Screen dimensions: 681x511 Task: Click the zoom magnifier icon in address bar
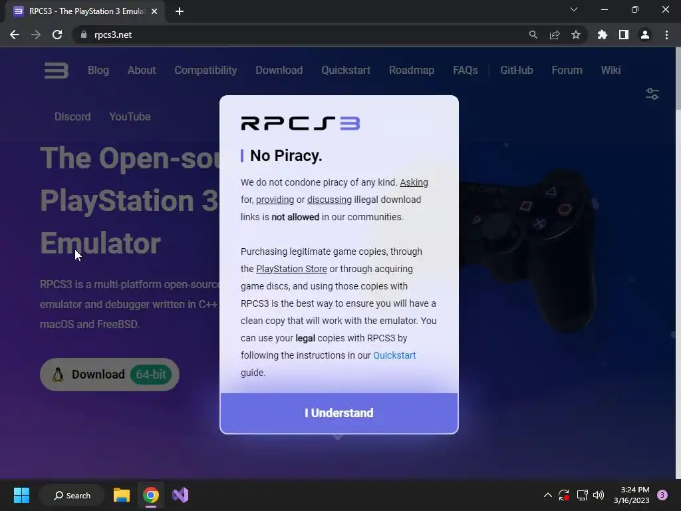coord(533,35)
